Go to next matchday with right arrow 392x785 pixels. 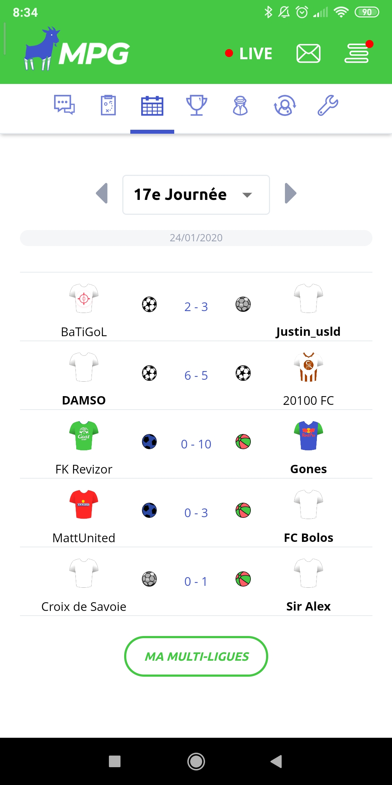[x=290, y=193]
